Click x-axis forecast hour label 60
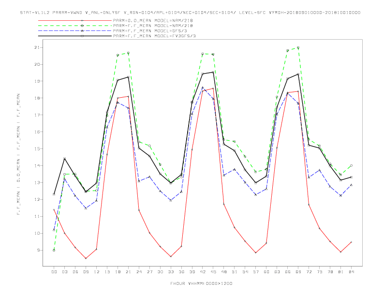This screenshot has height=296, width=383. click(266, 272)
